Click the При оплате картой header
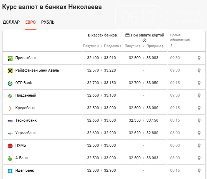Screen dimensions: 207x179 [x=148, y=35]
